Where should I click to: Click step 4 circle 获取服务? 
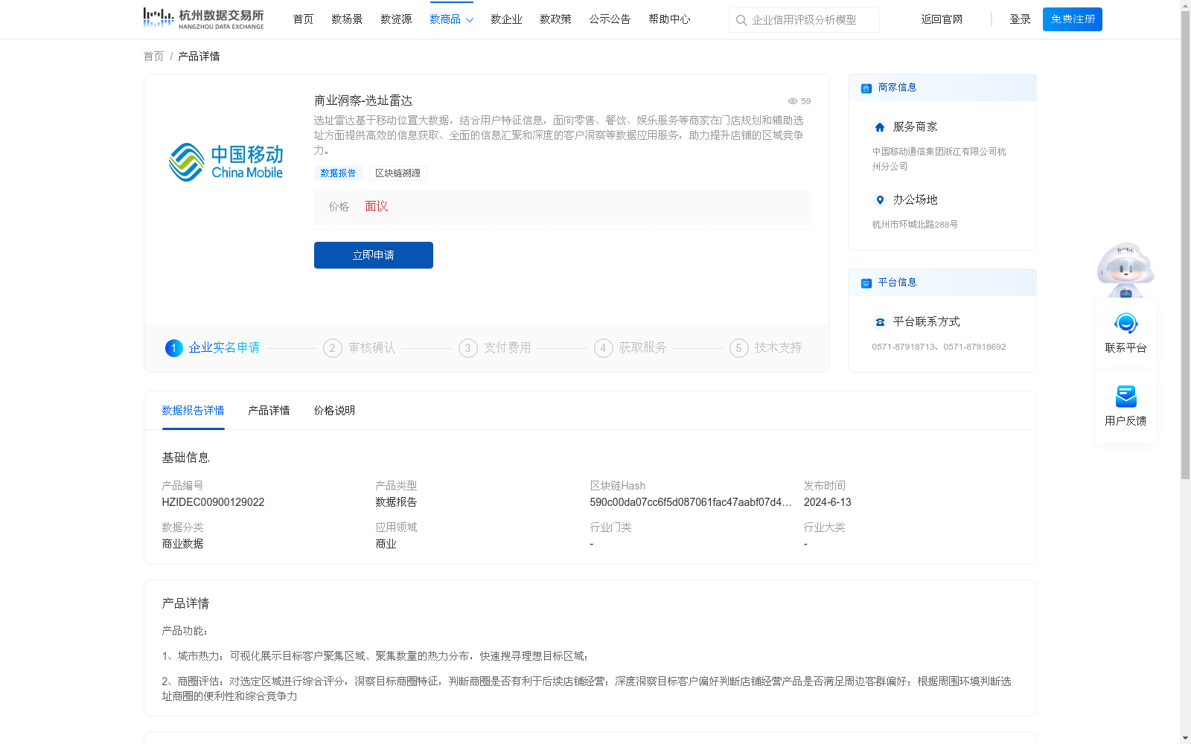pos(604,348)
